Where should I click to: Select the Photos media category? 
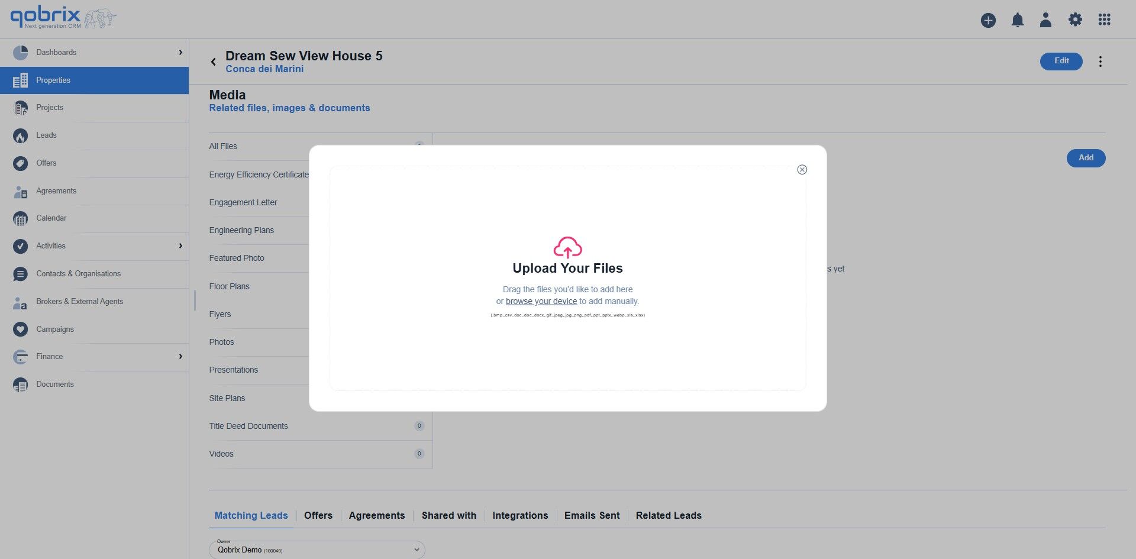pyautogui.click(x=221, y=342)
